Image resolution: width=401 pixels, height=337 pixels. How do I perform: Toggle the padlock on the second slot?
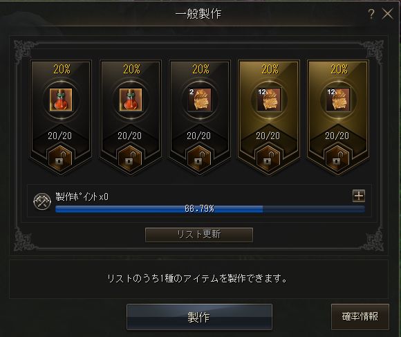[130, 158]
